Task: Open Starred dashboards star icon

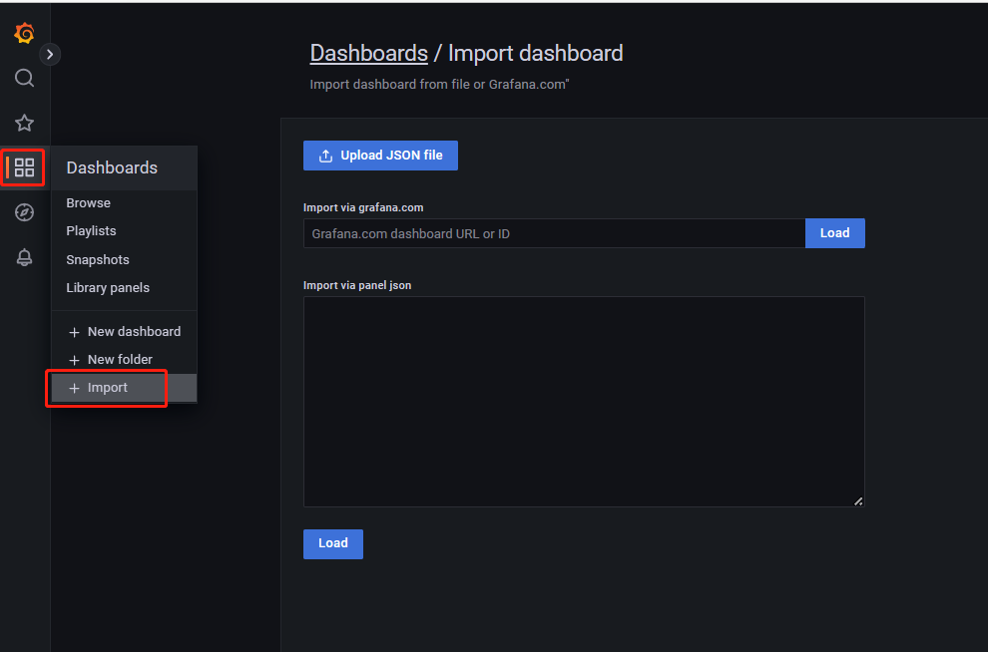Action: [x=25, y=123]
